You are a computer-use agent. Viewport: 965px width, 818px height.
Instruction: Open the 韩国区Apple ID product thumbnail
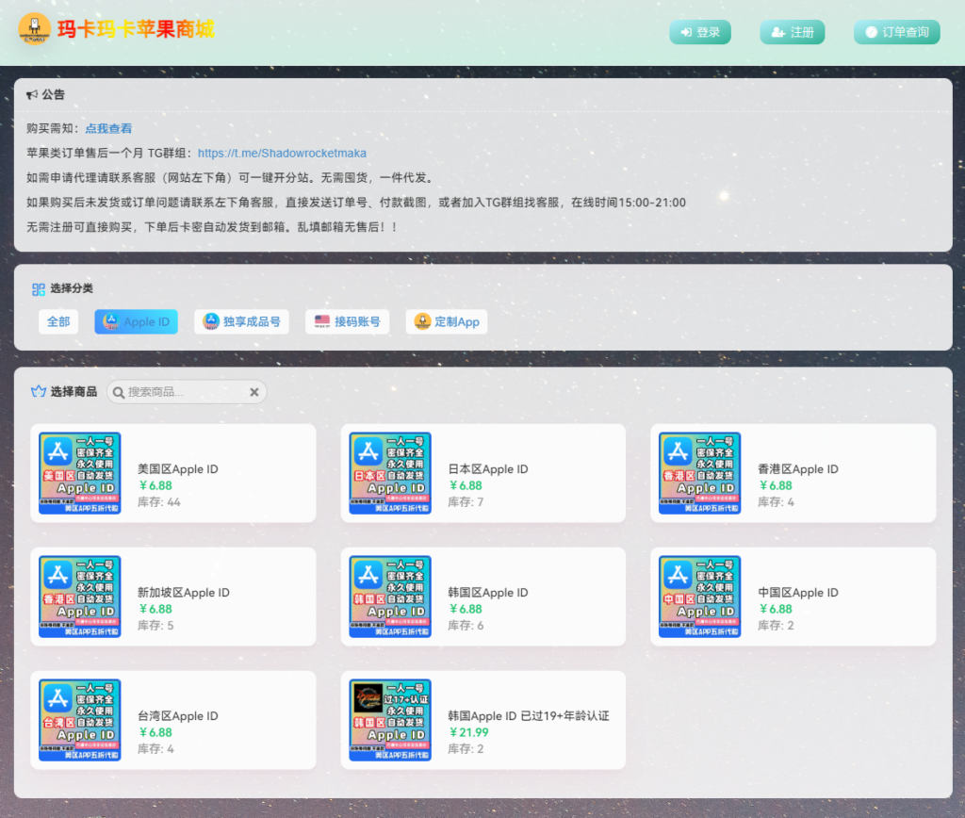pyautogui.click(x=390, y=597)
